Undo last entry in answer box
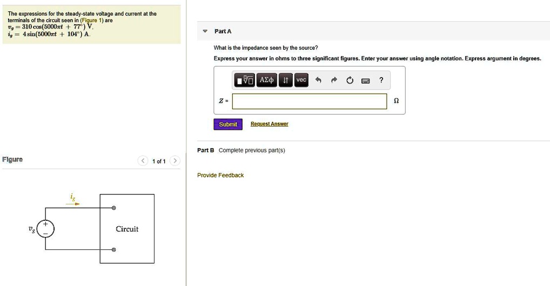 click(x=318, y=80)
